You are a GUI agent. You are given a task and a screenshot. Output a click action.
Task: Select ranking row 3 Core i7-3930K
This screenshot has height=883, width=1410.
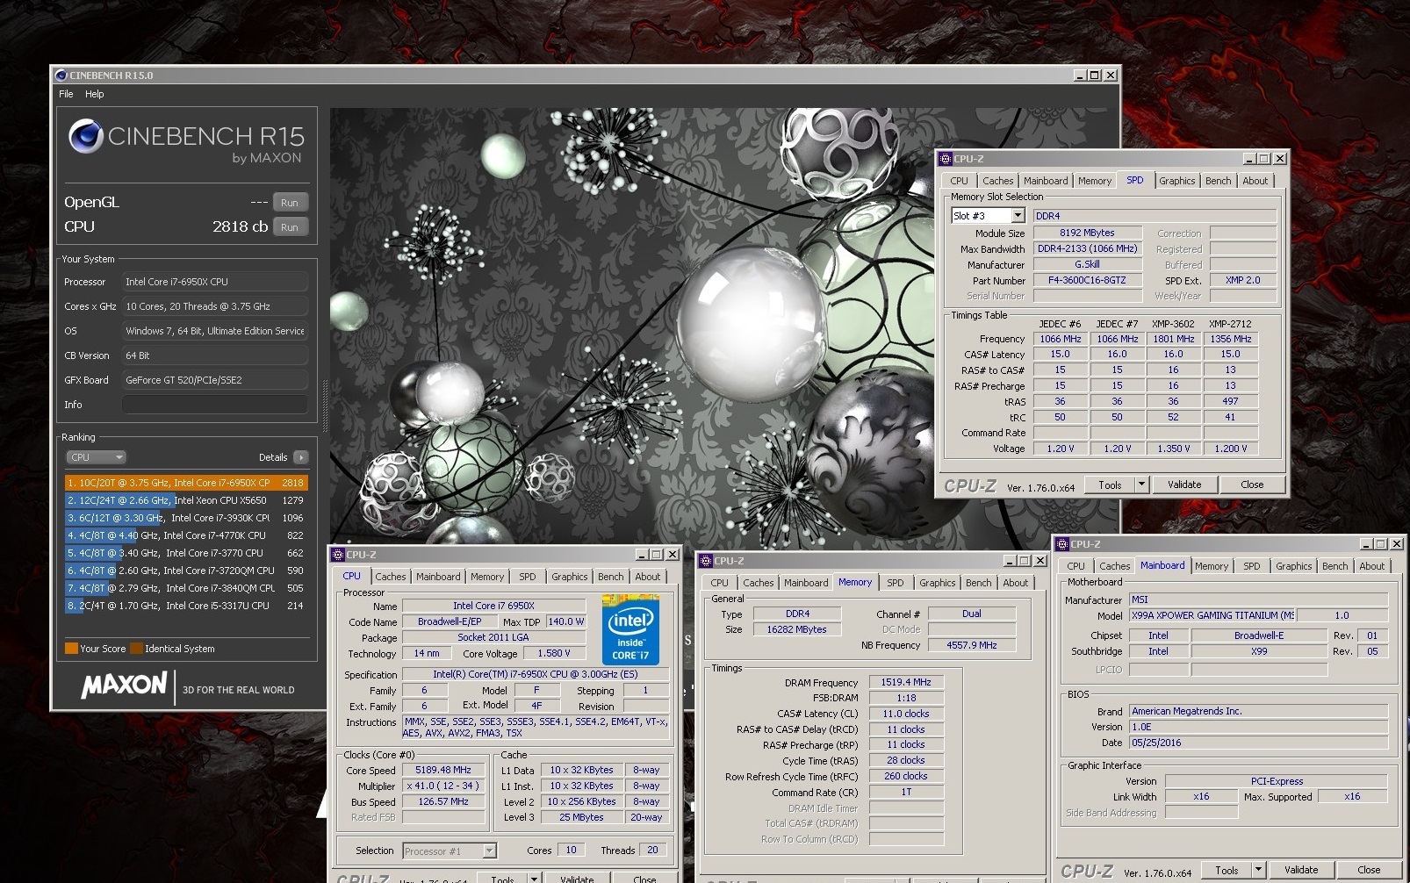185,518
